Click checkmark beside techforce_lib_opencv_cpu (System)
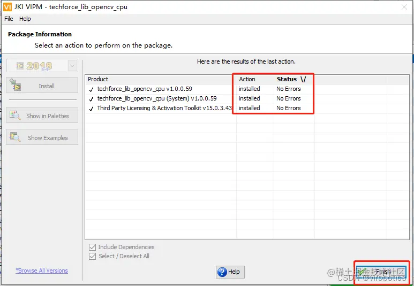This screenshot has height=286, width=414. click(92, 99)
